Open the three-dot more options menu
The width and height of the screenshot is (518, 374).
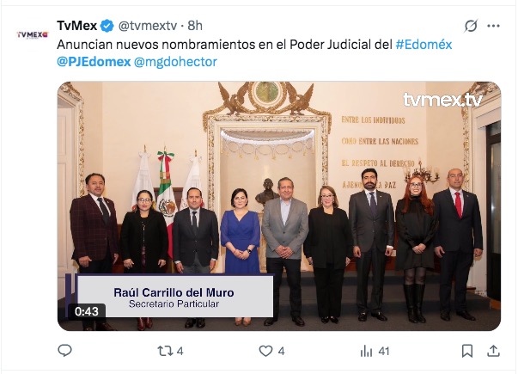493,26
